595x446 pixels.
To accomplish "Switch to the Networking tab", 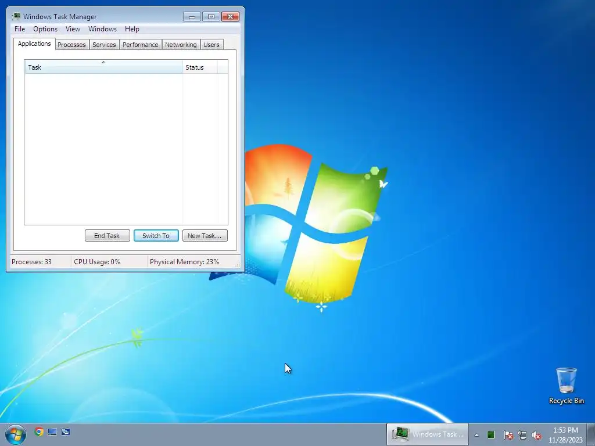I will pos(181,45).
